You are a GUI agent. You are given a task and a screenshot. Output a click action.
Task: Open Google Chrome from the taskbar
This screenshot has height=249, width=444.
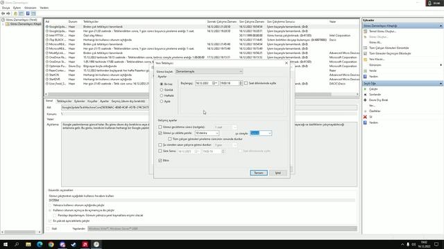(51, 244)
